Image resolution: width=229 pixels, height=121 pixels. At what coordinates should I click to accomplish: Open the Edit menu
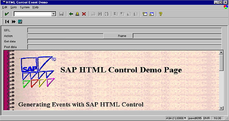(5, 7)
